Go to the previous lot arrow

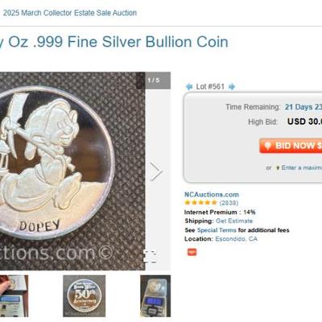(x=189, y=87)
